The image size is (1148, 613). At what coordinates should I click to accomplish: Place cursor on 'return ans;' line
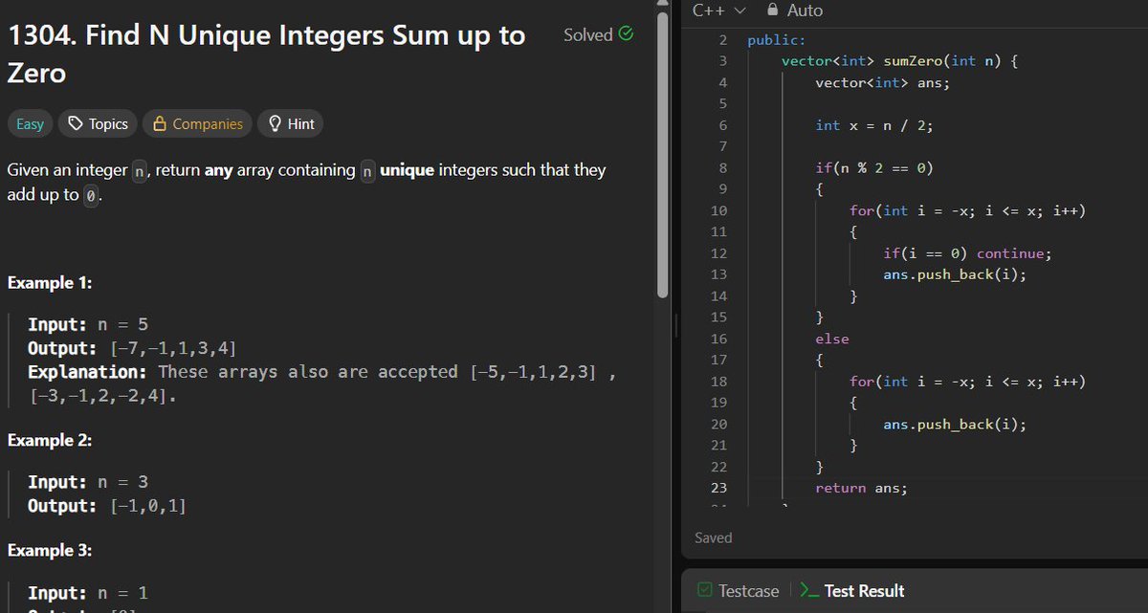pos(861,489)
